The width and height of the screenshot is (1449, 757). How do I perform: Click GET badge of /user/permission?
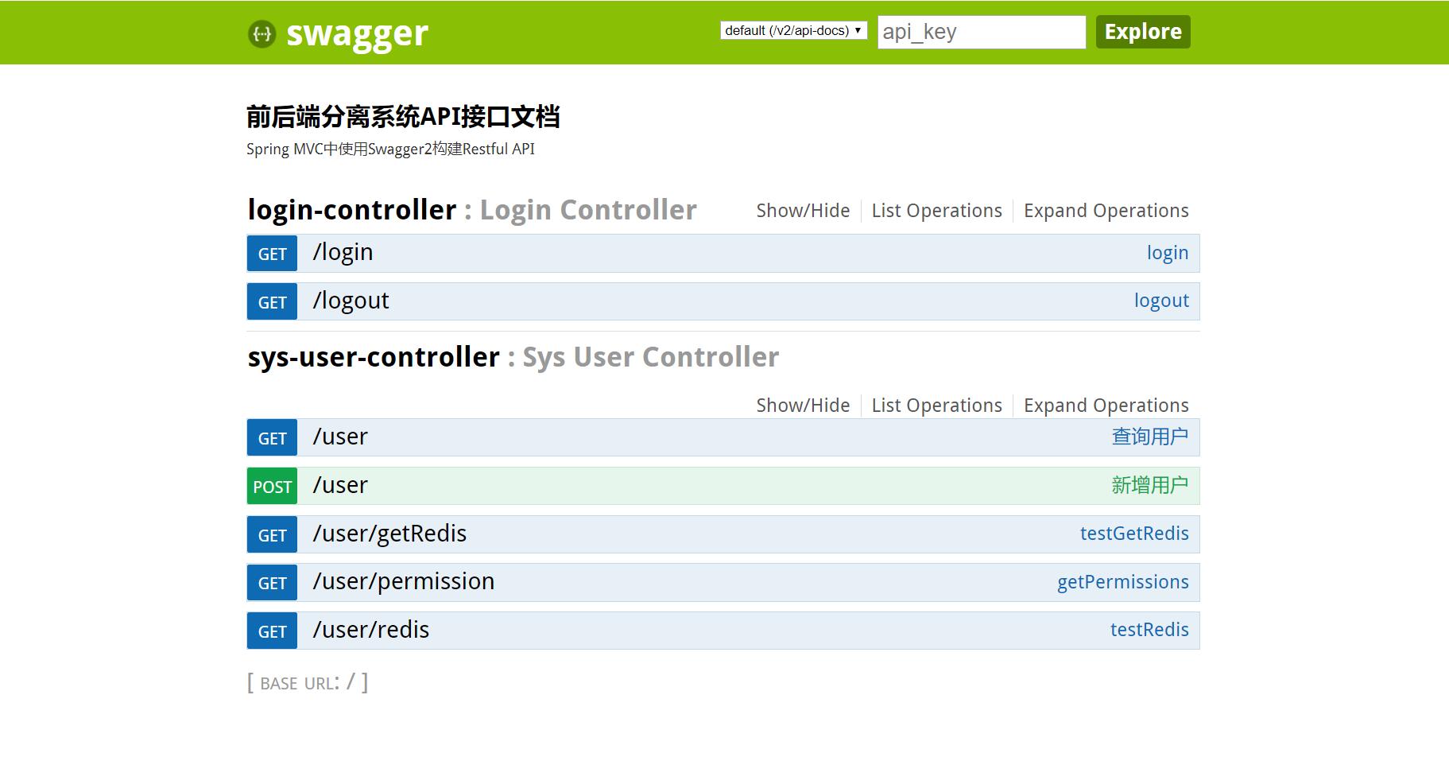(x=272, y=583)
